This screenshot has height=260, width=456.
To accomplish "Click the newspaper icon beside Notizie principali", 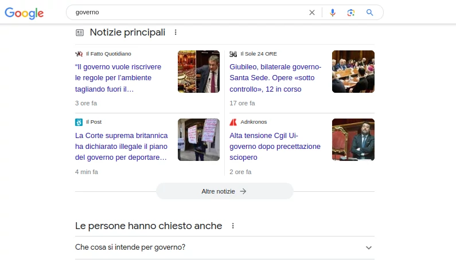I will 80,33.
